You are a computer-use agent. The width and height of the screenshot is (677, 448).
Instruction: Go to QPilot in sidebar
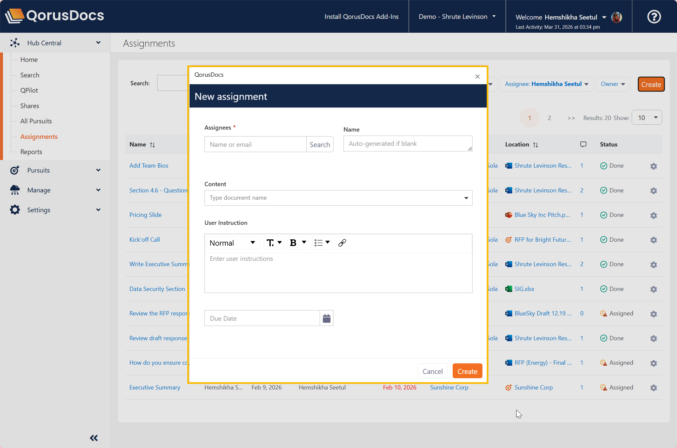pos(29,90)
